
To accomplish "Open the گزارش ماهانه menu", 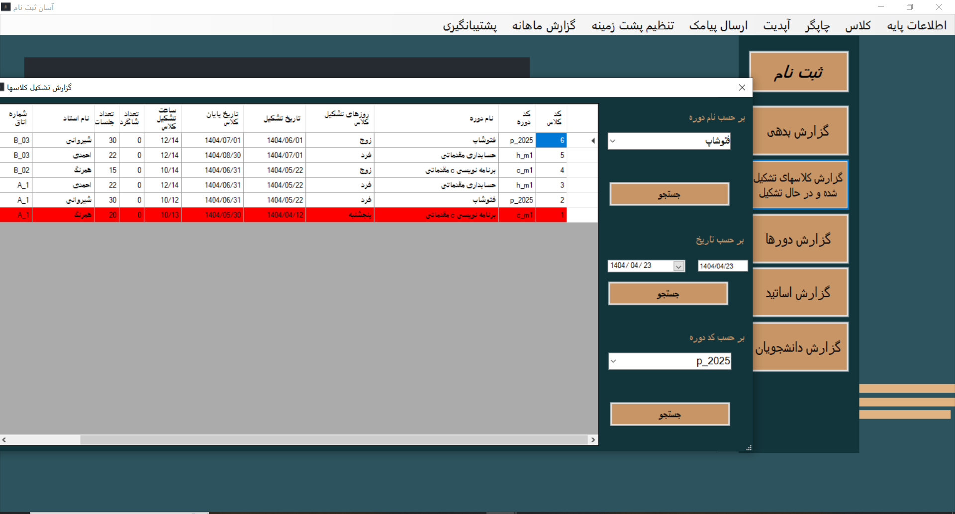I will (544, 25).
